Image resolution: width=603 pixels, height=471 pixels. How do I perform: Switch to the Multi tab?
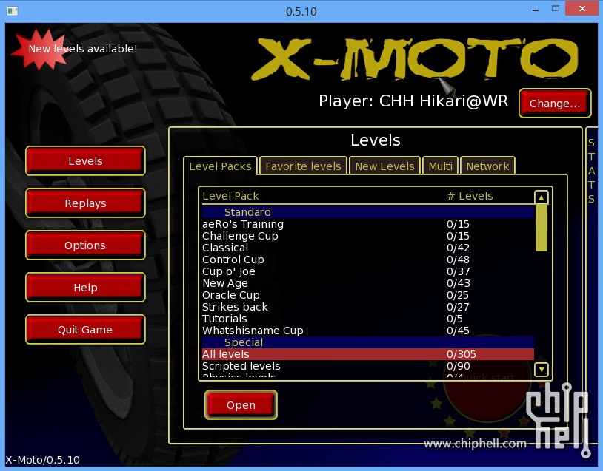tap(440, 166)
